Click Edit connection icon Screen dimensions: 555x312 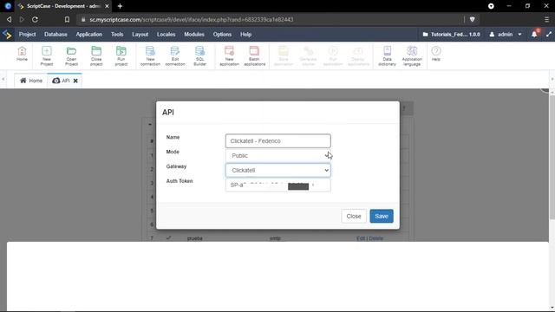[x=175, y=55]
